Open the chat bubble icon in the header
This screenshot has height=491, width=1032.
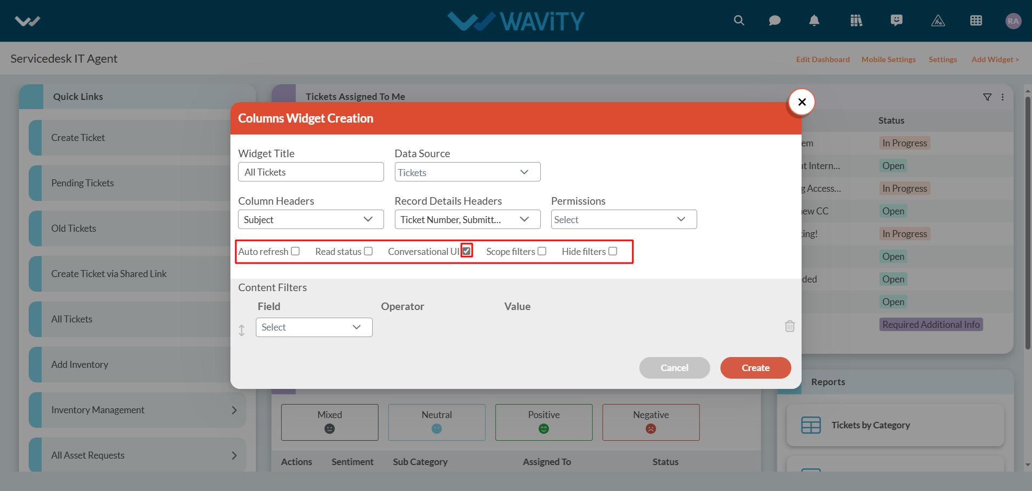click(x=775, y=21)
